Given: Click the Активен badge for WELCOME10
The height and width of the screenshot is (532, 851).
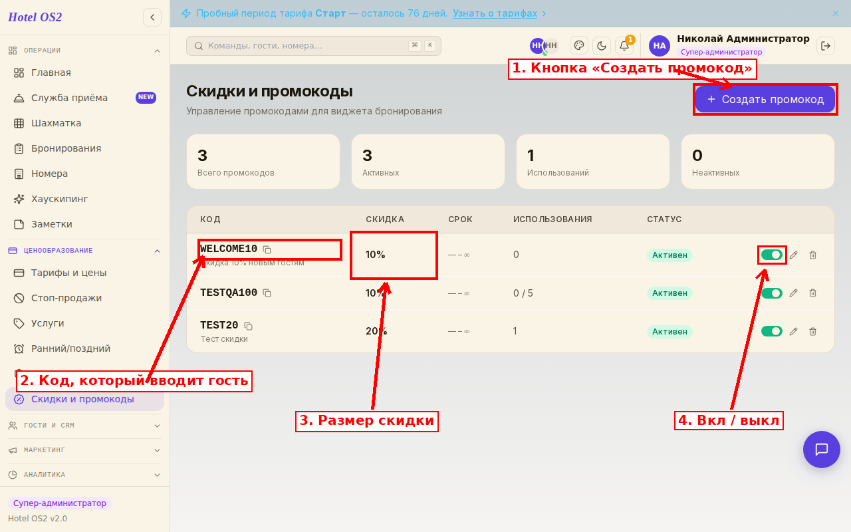Looking at the screenshot, I should 669,255.
